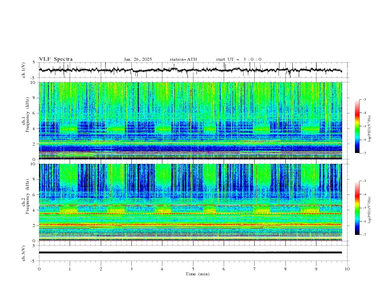Click the "station=ATH" header label
The height and width of the screenshot is (302, 391).
183,59
